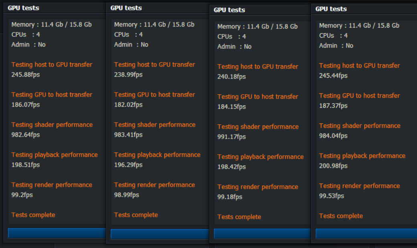
Task: Click the 99.2fps render performance value
Action: [22, 195]
